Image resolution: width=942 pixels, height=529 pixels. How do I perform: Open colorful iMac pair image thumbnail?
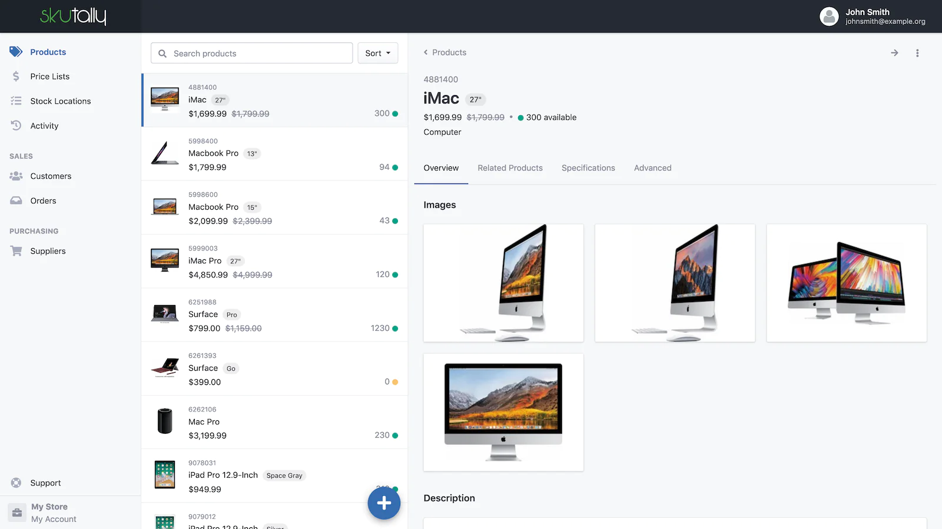[847, 283]
